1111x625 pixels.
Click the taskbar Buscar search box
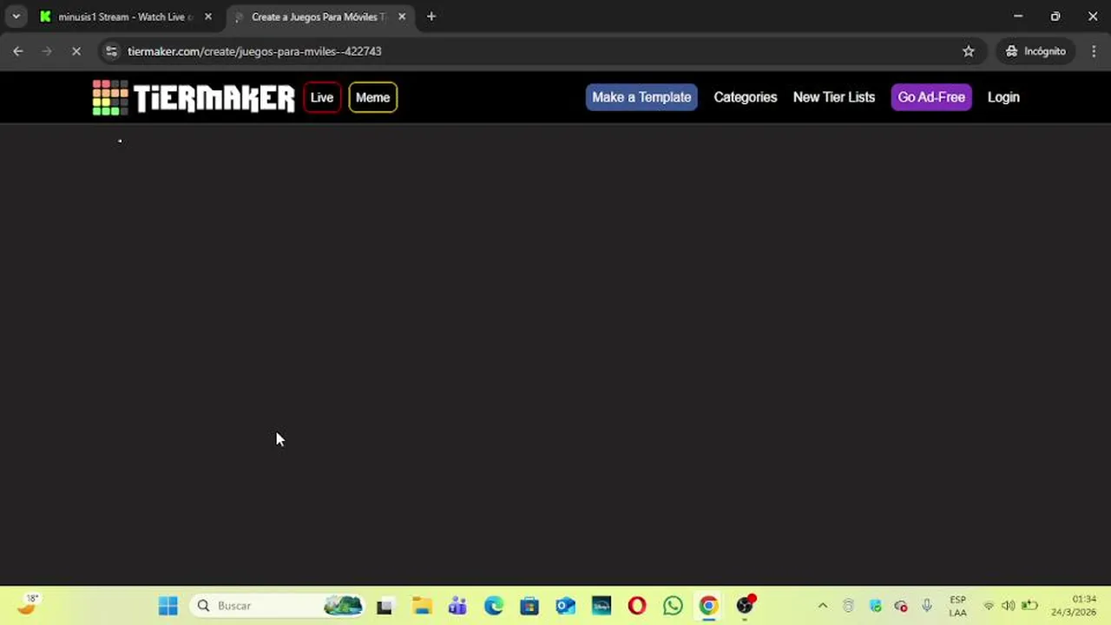[278, 606]
